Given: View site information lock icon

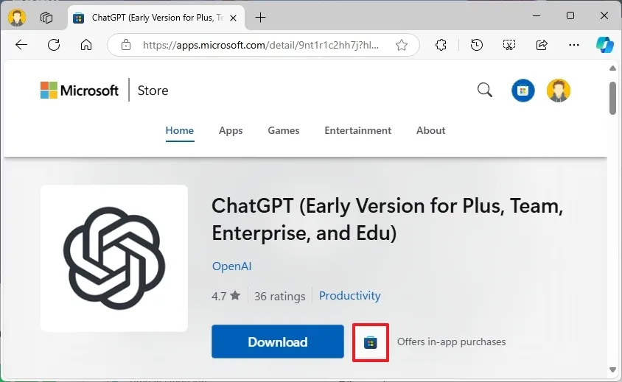Looking at the screenshot, I should pos(126,45).
